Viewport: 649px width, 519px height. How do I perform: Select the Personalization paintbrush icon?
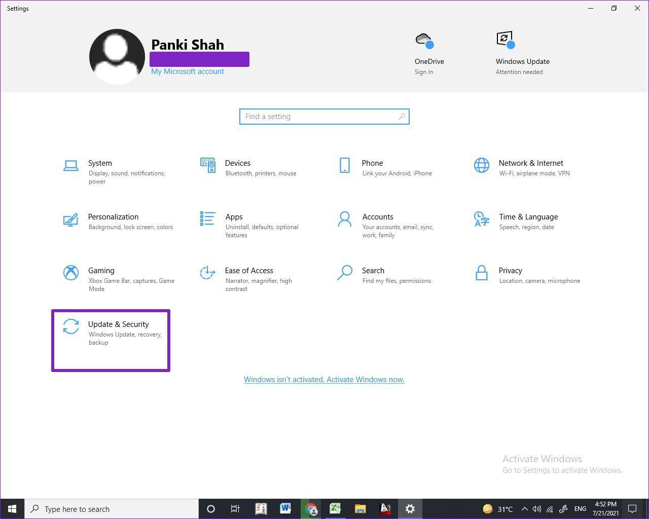[70, 219]
